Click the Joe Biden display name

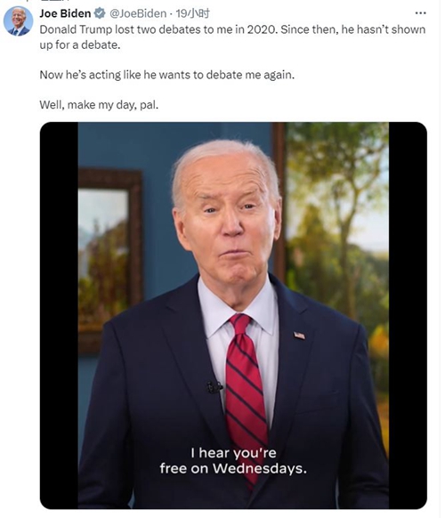coord(65,13)
